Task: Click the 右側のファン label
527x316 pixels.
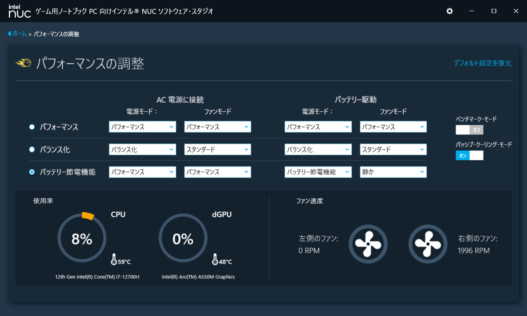Action: 477,239
